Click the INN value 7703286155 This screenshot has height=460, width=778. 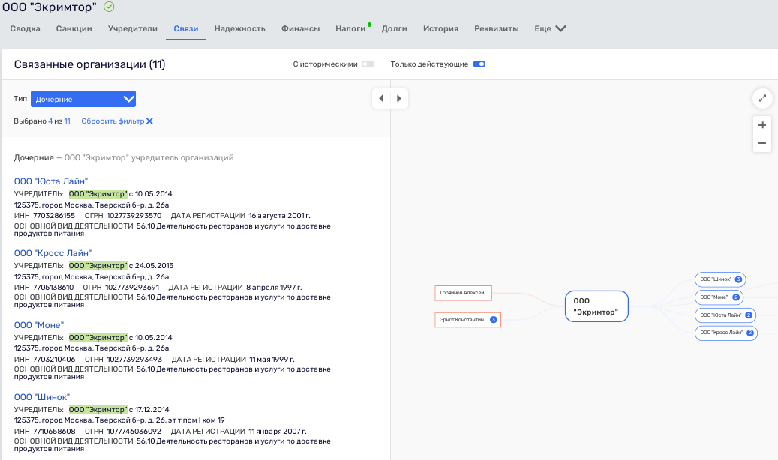(x=54, y=216)
